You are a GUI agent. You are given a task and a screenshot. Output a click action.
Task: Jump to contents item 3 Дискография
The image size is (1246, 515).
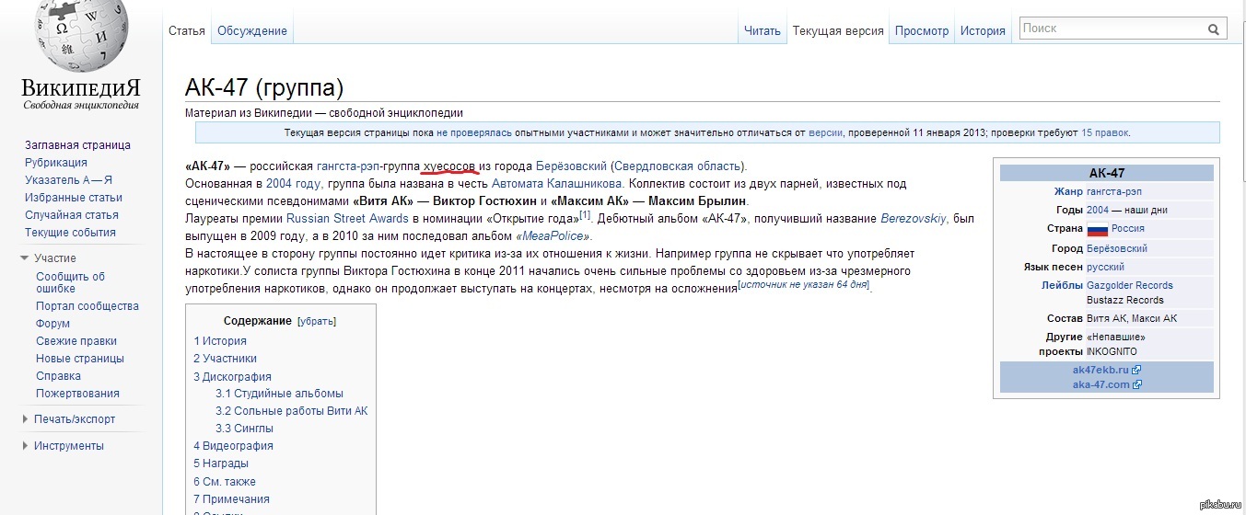pyautogui.click(x=232, y=377)
